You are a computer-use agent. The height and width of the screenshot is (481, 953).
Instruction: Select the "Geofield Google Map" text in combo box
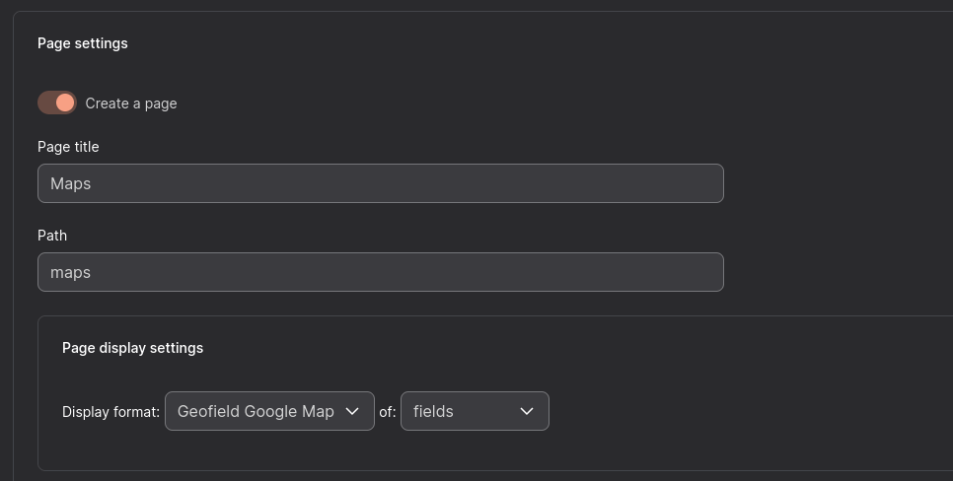point(256,411)
